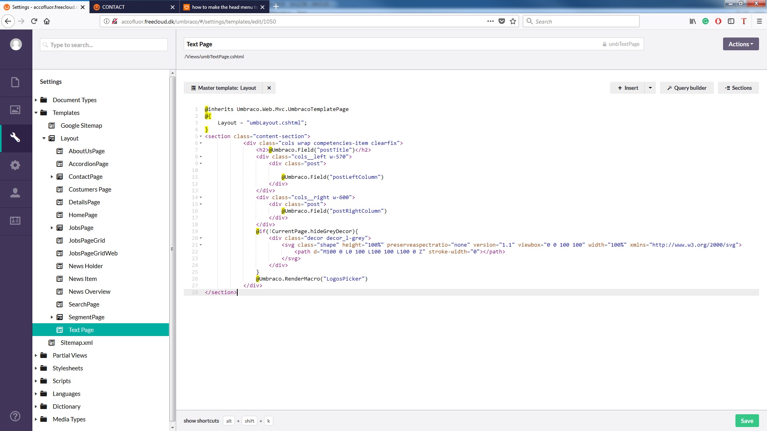Remove the Layout master template
This screenshot has height=431, width=767.
point(269,88)
